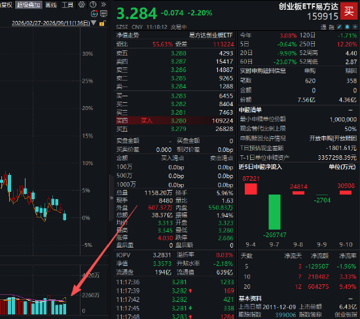
Task: Open 基本资料 more options ellipsis
Action: coord(350,299)
